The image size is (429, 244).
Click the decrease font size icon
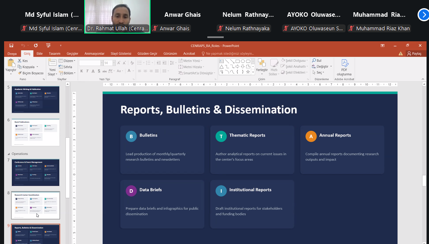pyautogui.click(x=124, y=63)
